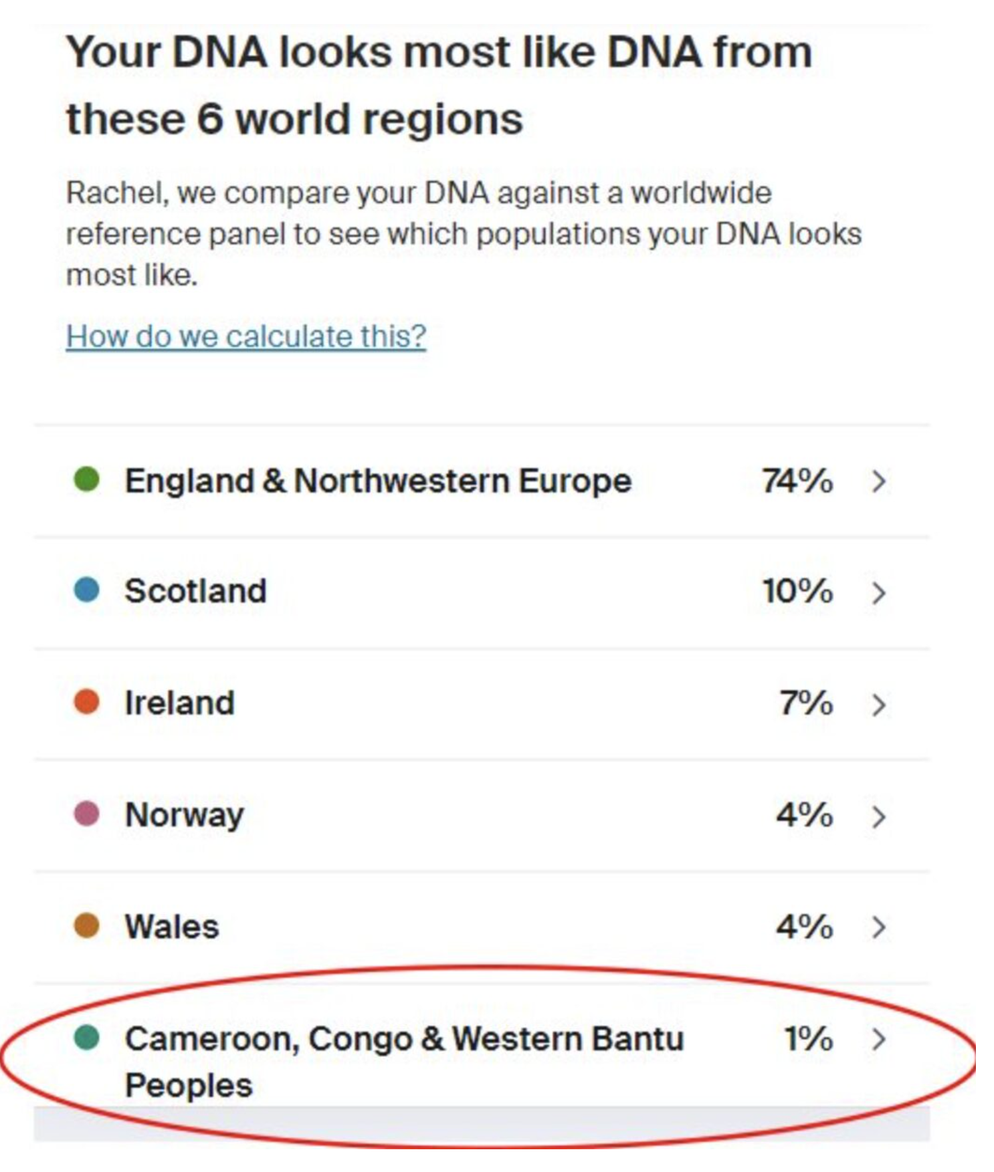This screenshot has width=994, height=1172.
Task: Expand Norway region chevron arrow
Action: [879, 816]
